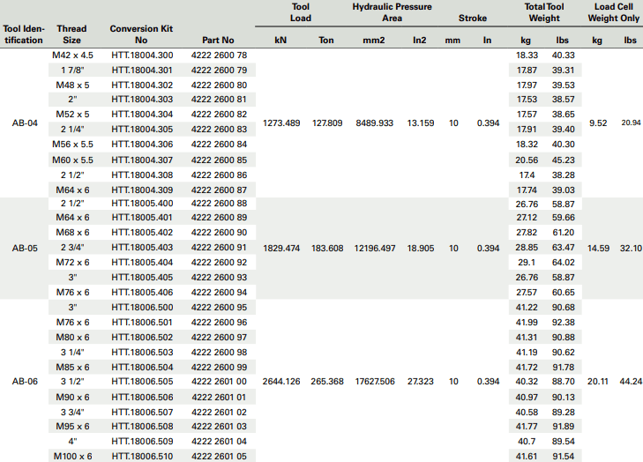This screenshot has height=462, width=643.
Task: Click the M42 x 4.5 thread size
Action: 72,55
